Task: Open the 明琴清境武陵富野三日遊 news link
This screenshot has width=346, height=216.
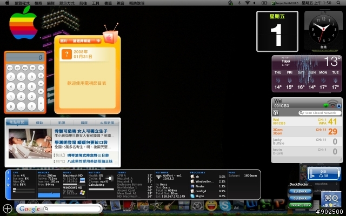Action: pos(88,156)
